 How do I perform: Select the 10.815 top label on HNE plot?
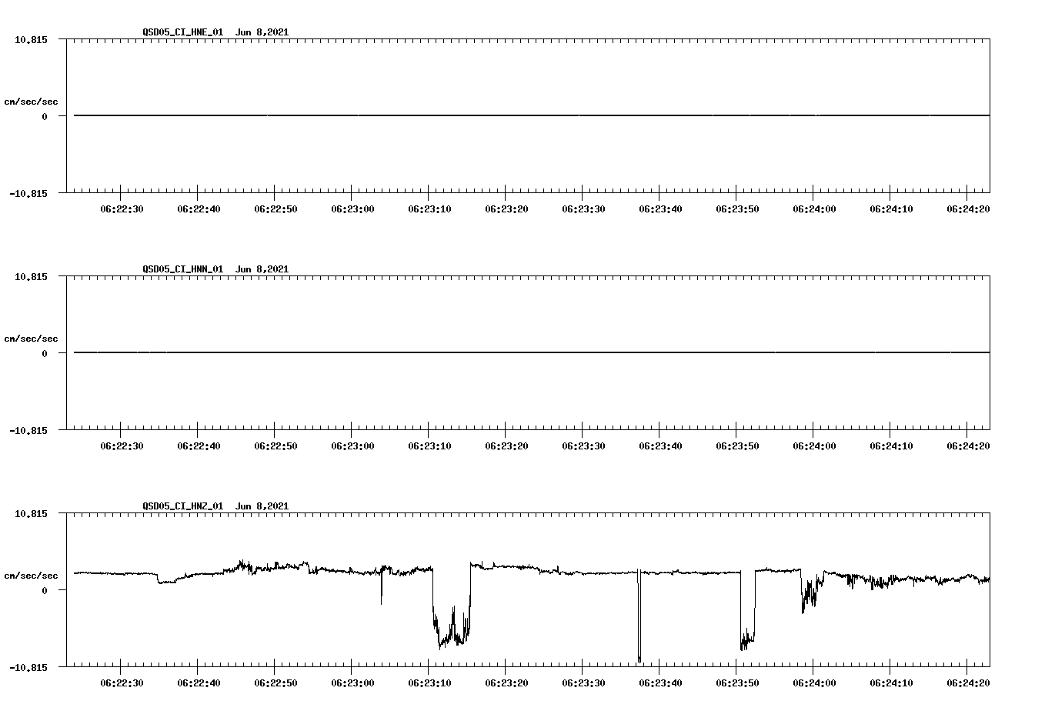point(31,39)
